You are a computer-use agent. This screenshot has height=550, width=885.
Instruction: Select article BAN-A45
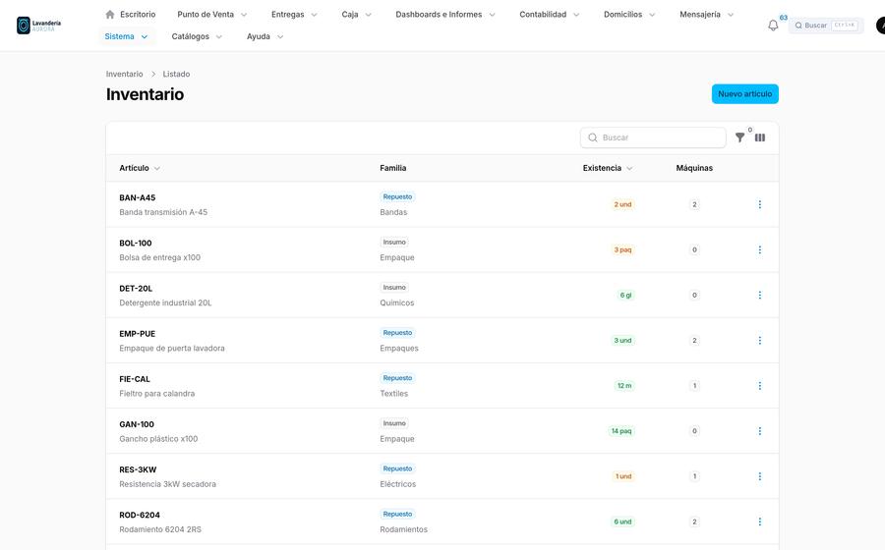(x=137, y=197)
